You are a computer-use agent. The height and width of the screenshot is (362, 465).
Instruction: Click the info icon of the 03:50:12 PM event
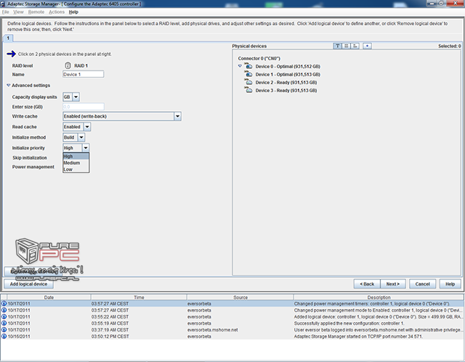[x=4, y=336]
